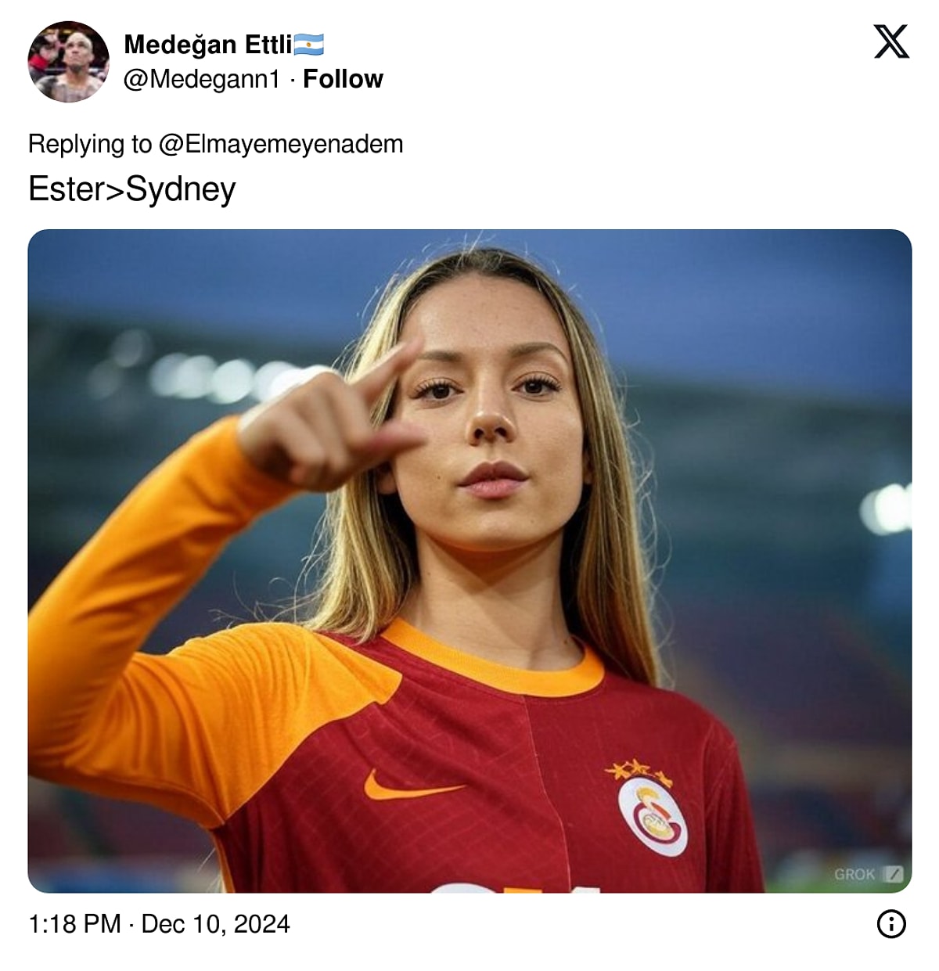Click the 1:18 PM timestamp
This screenshot has width=939, height=971.
74,924
